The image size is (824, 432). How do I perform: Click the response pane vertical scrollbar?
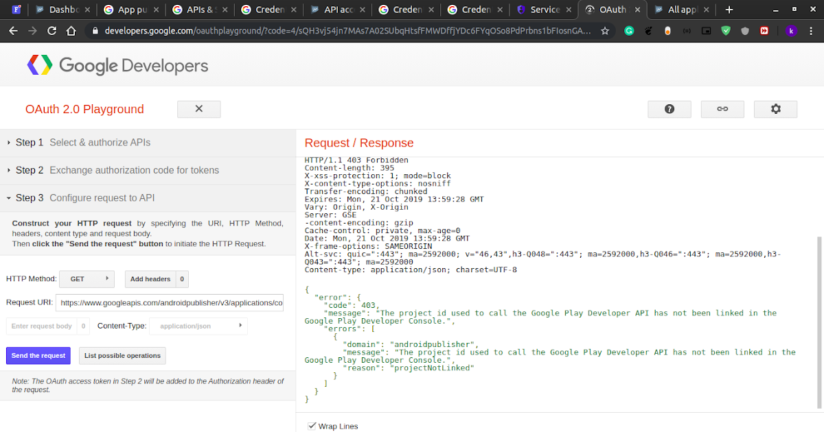coord(818,322)
